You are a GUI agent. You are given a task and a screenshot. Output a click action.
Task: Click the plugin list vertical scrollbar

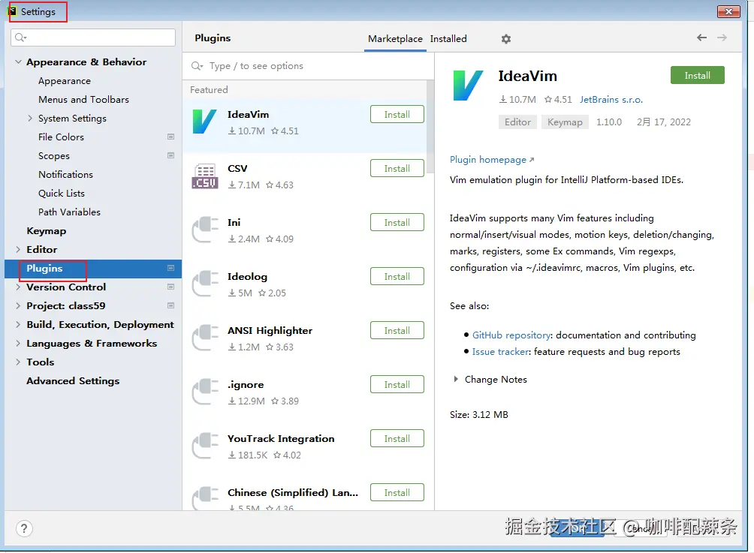(x=430, y=127)
